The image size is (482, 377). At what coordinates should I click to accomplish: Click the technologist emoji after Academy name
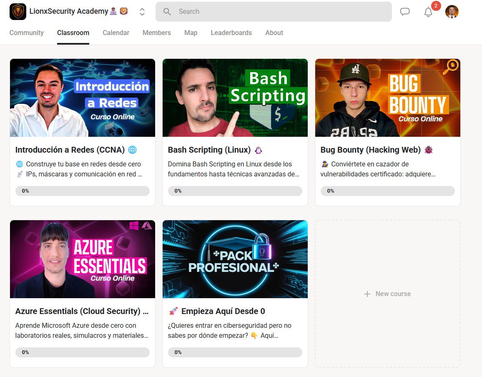pos(113,11)
